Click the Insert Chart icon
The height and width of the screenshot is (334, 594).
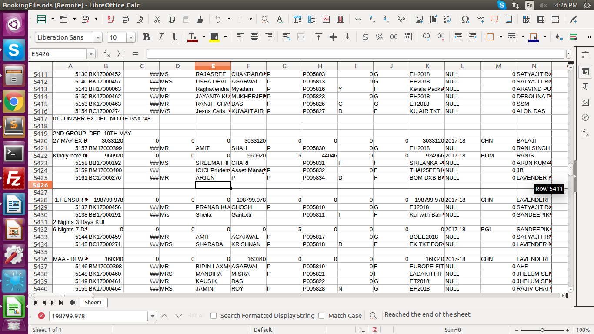pos(433,19)
